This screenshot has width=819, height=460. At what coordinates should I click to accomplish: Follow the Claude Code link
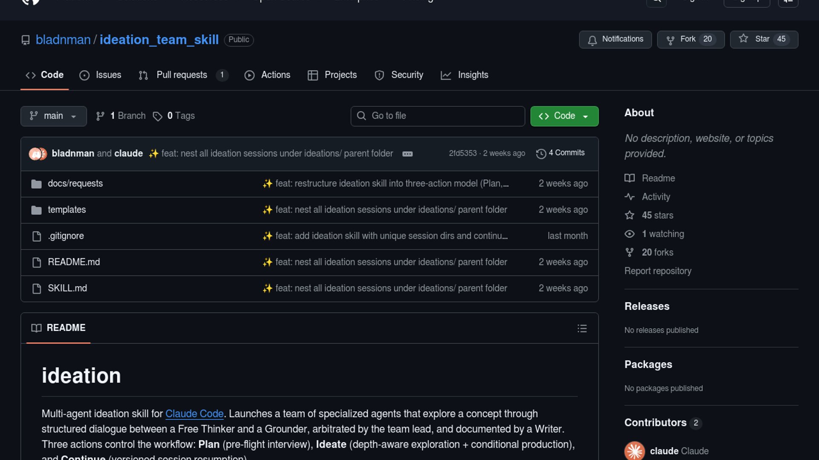tap(194, 414)
